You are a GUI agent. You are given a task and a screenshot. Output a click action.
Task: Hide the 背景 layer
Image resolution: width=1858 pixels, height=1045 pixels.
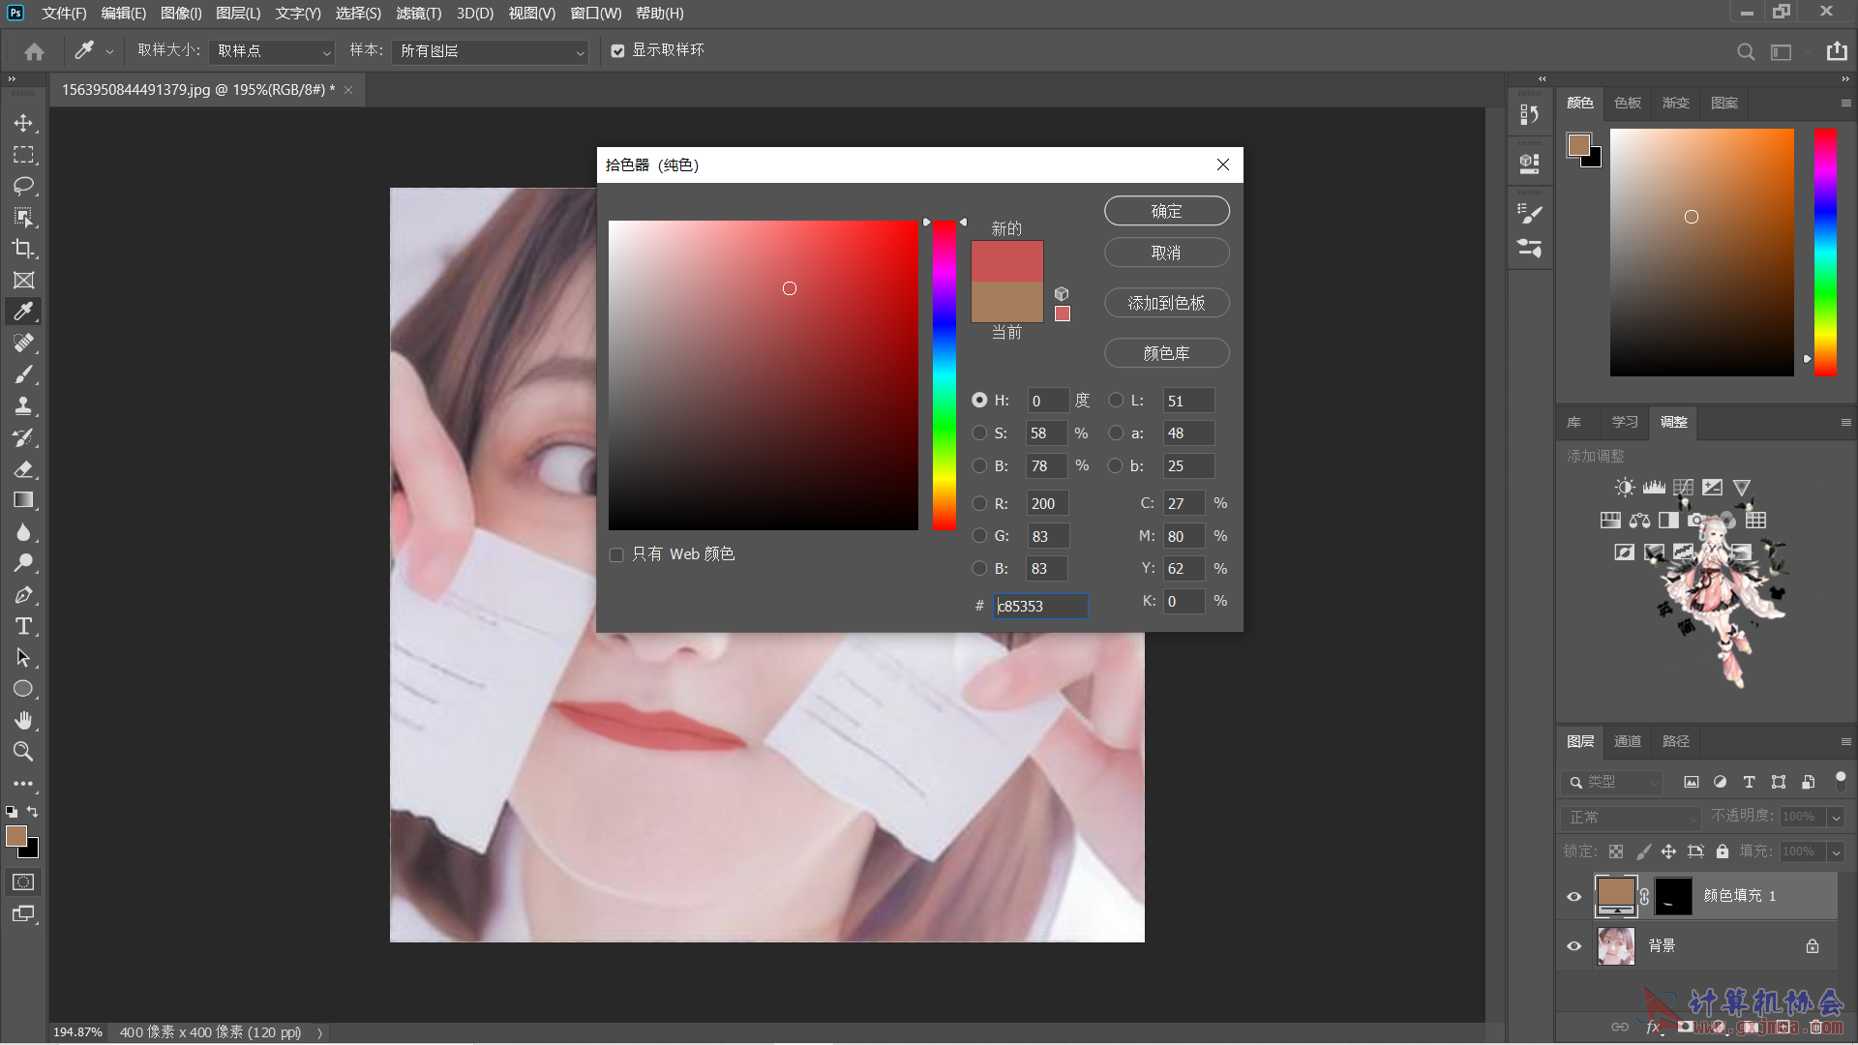point(1573,946)
